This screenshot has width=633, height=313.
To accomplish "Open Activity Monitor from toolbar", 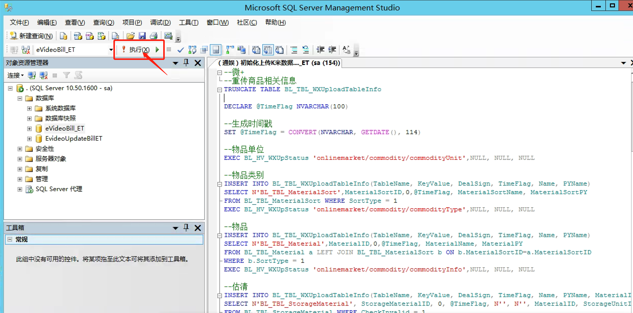I will tap(168, 36).
